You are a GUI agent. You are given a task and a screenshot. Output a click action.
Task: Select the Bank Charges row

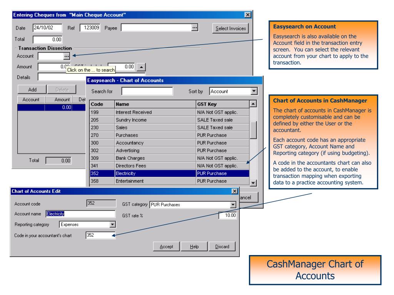point(169,158)
